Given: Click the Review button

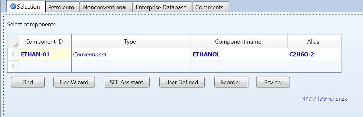Looking at the screenshot, I should pyautogui.click(x=273, y=82).
